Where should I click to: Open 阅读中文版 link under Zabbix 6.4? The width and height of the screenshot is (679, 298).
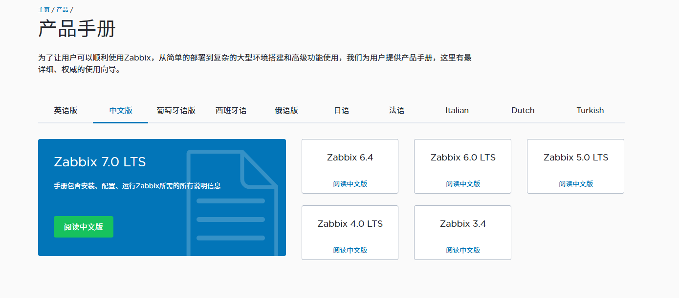pos(350,184)
